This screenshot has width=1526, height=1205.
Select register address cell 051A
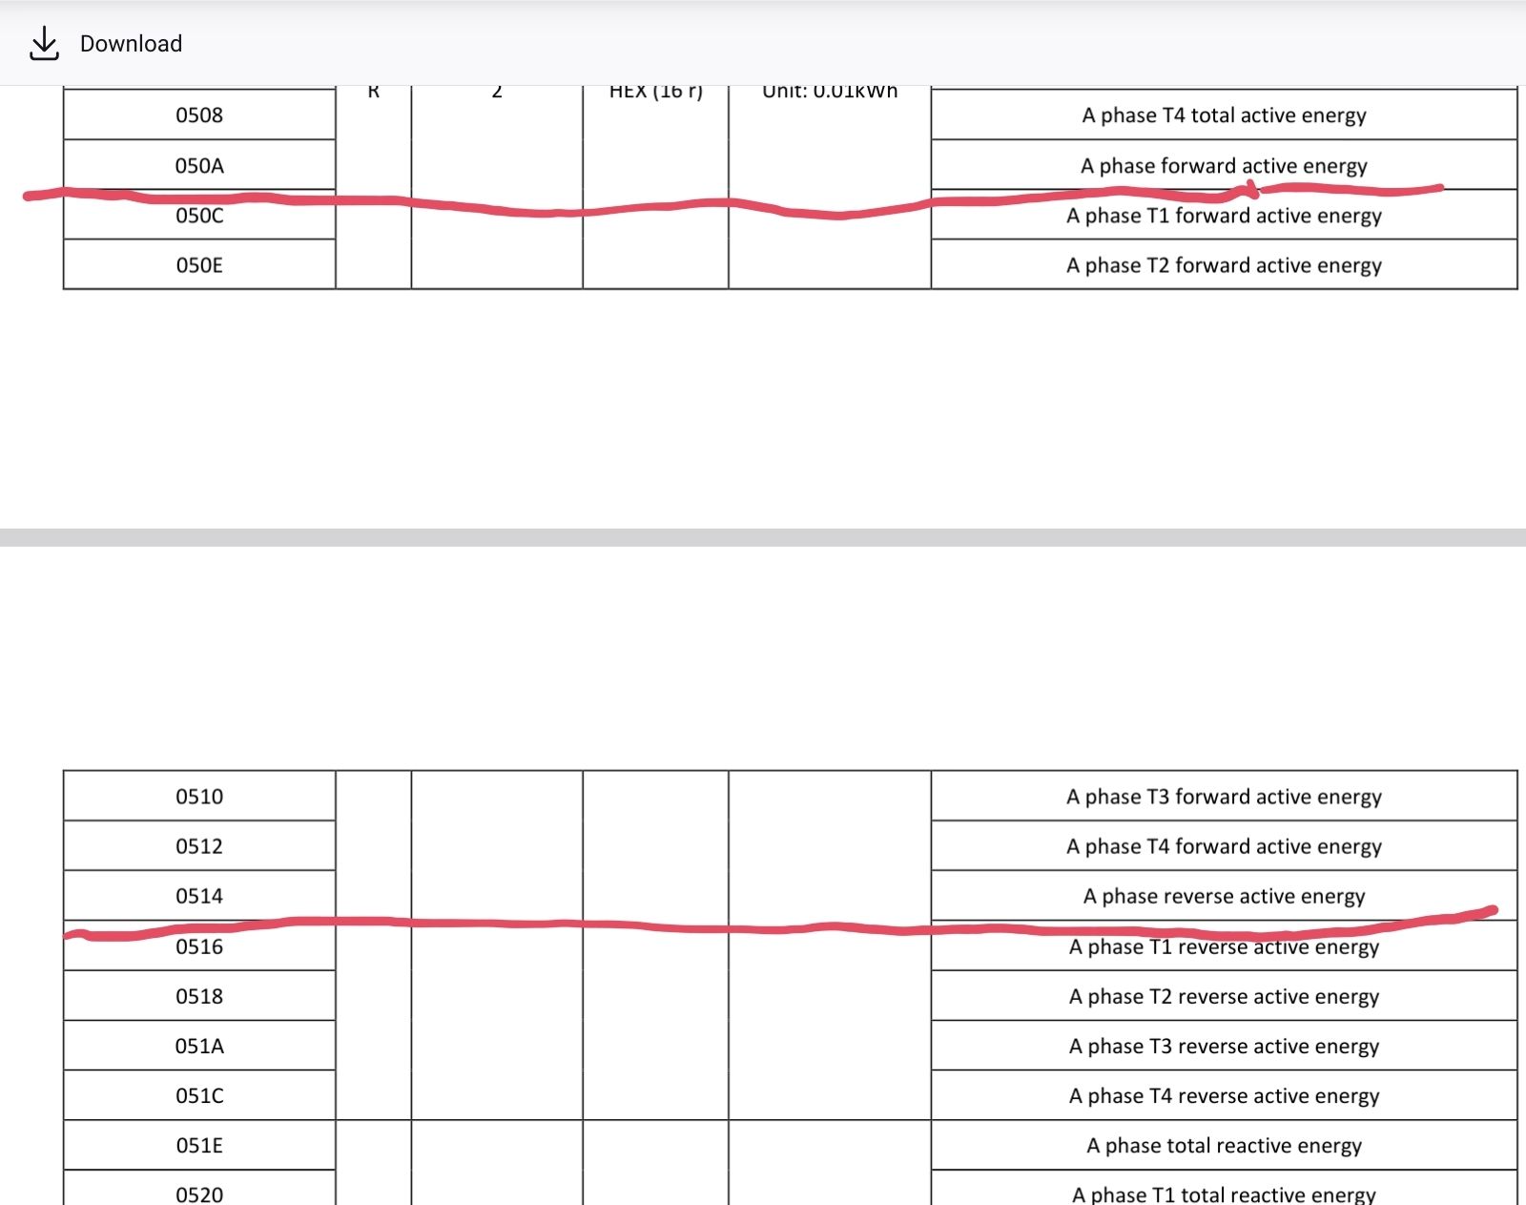click(199, 1046)
